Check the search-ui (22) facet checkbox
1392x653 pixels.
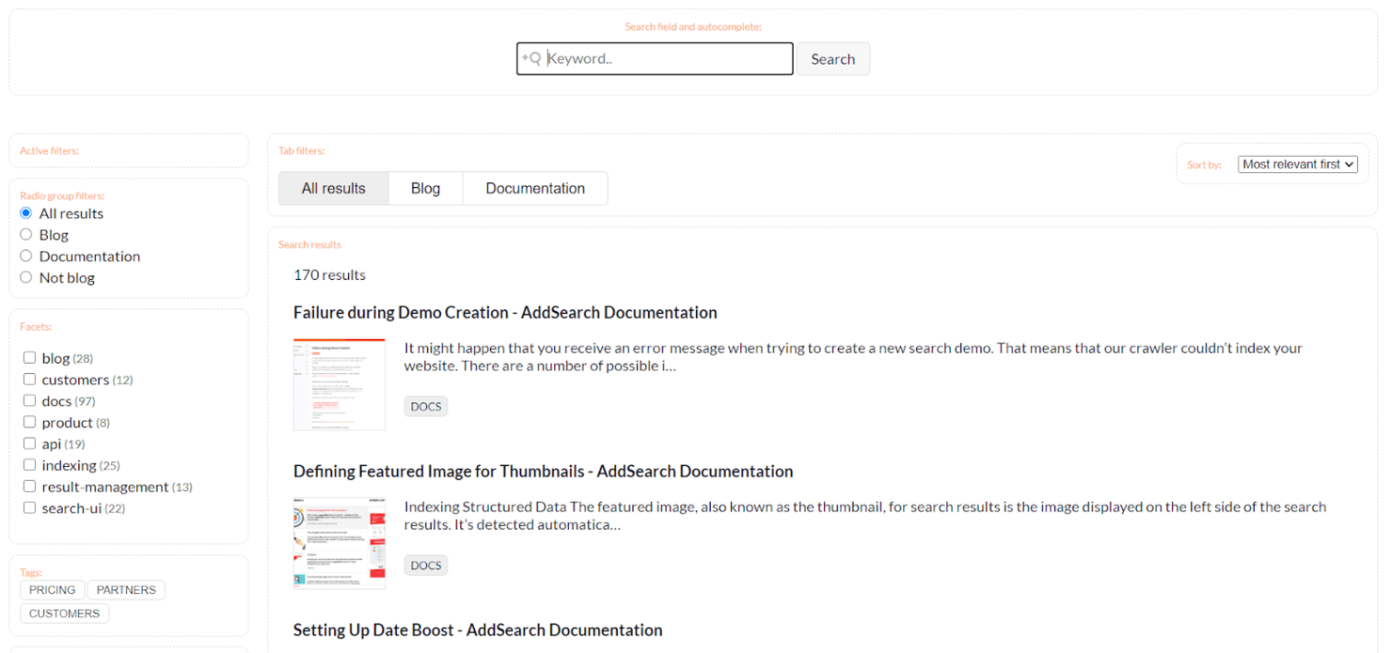[x=29, y=508]
